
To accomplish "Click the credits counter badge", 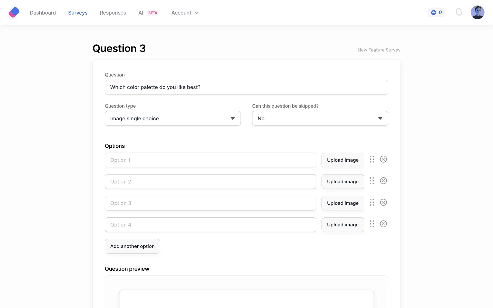I will pyautogui.click(x=436, y=12).
